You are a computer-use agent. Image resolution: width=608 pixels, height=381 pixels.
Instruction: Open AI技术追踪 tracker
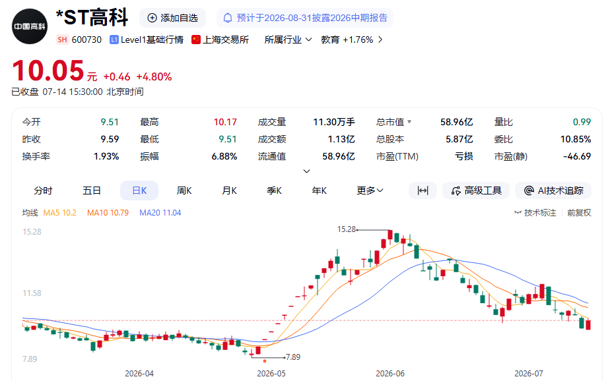553,190
